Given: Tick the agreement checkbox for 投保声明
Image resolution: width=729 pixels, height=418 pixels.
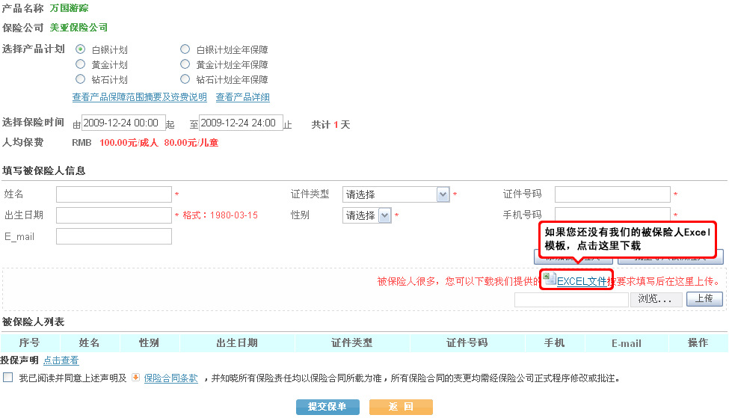Looking at the screenshot, I should (x=8, y=378).
